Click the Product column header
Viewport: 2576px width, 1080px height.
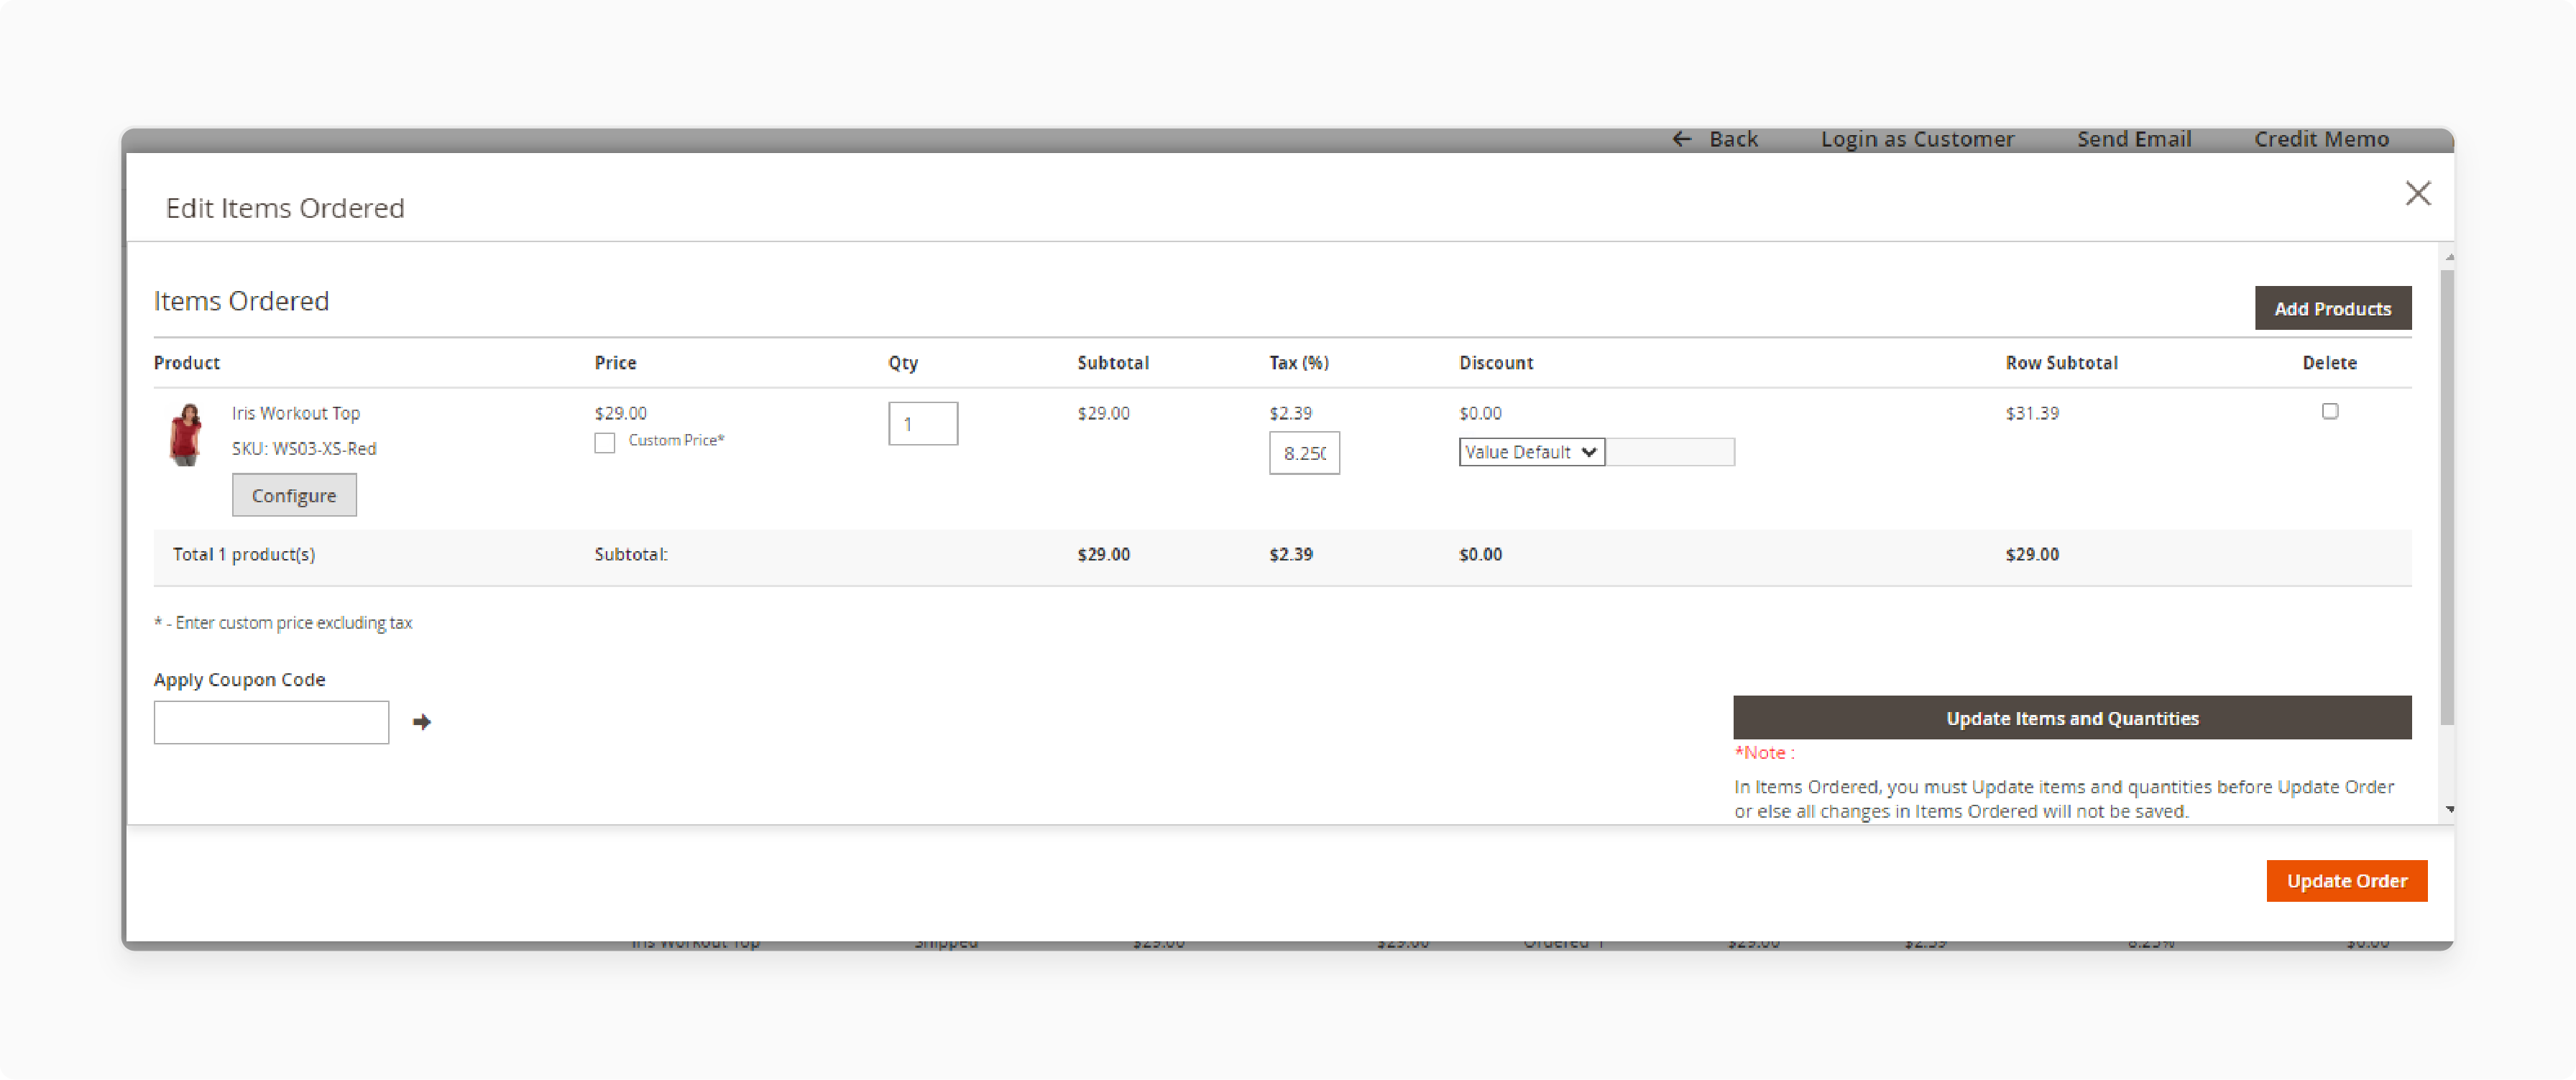pos(186,362)
